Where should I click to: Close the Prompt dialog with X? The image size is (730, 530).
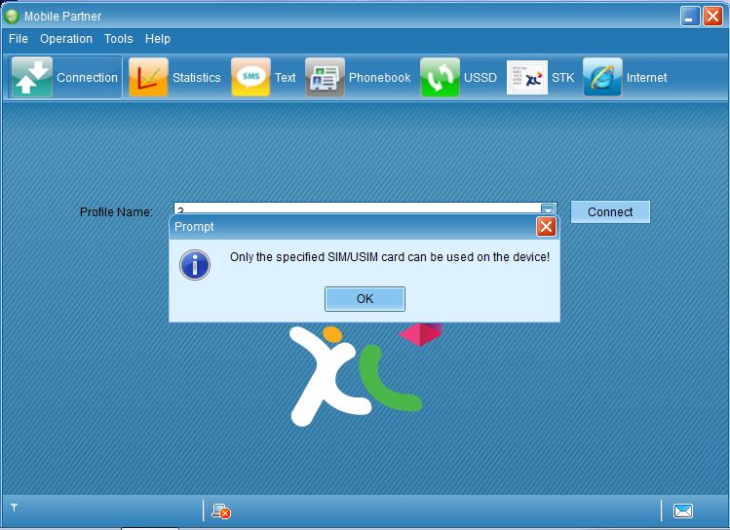pyautogui.click(x=546, y=227)
